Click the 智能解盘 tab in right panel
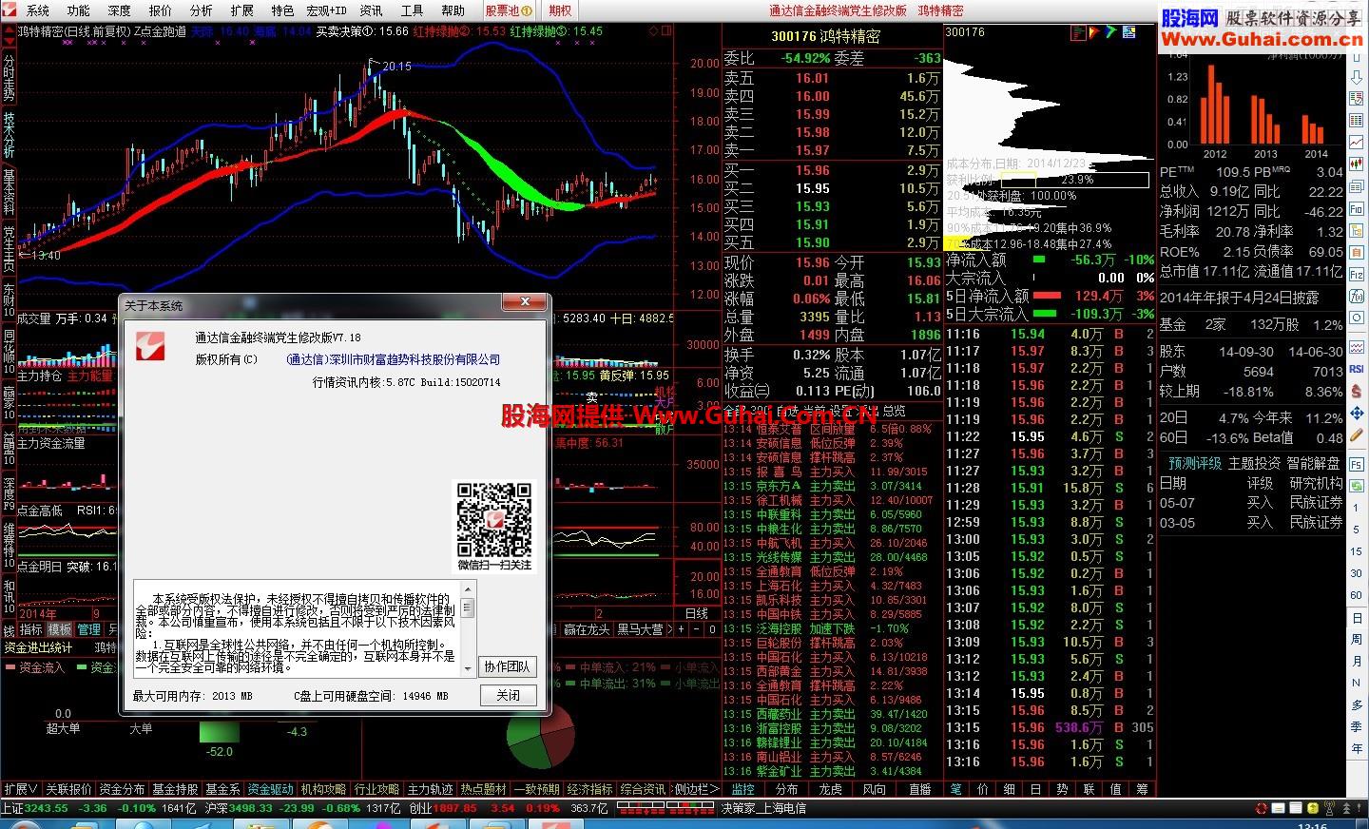This screenshot has width=1369, height=829. tap(1314, 463)
